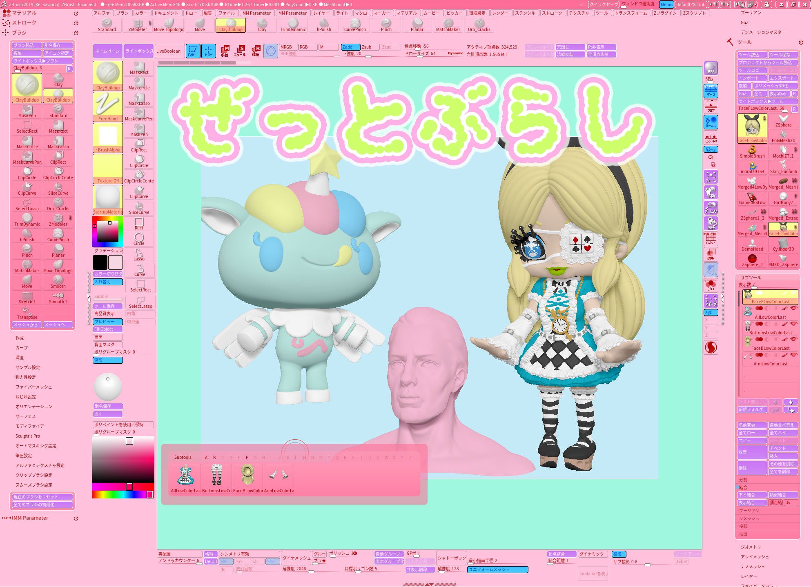Click the SliceCurve brush in left palette

58,189
